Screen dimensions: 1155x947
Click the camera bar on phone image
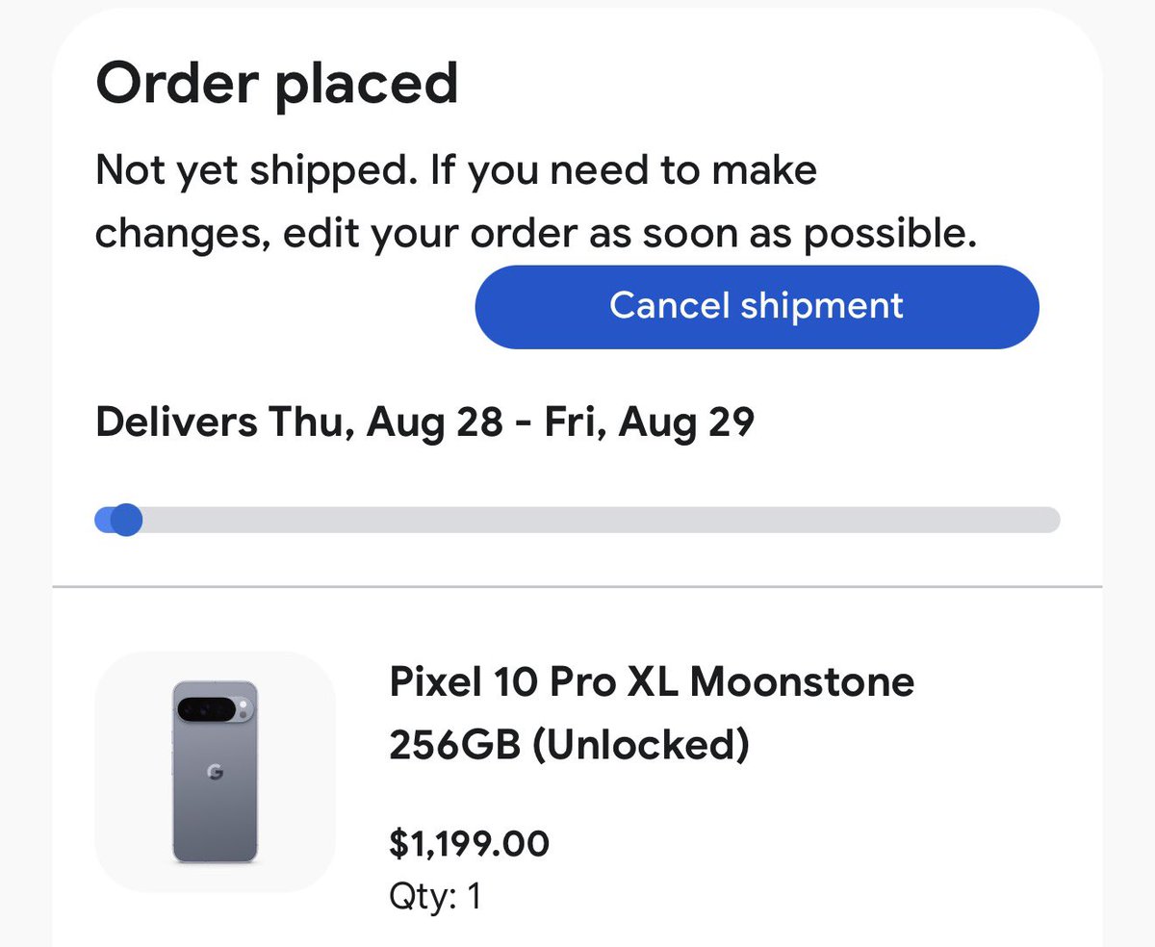pyautogui.click(x=214, y=709)
